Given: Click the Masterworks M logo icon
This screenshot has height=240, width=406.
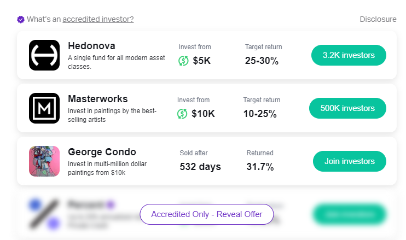Looking at the screenshot, I should point(44,108).
